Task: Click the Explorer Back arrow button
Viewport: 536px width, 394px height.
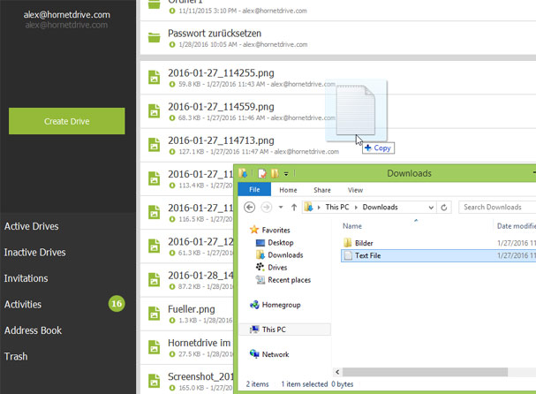Action: point(250,207)
